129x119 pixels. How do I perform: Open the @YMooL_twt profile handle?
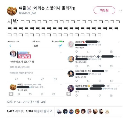tap(27, 13)
